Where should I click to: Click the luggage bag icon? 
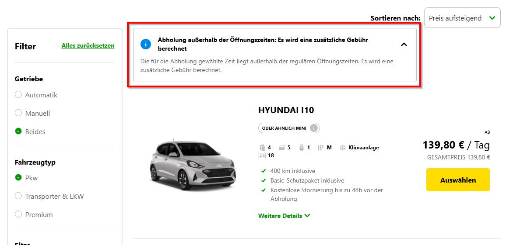click(301, 148)
